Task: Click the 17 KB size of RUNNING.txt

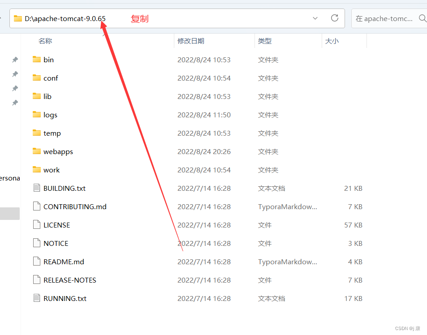Action: coord(353,298)
